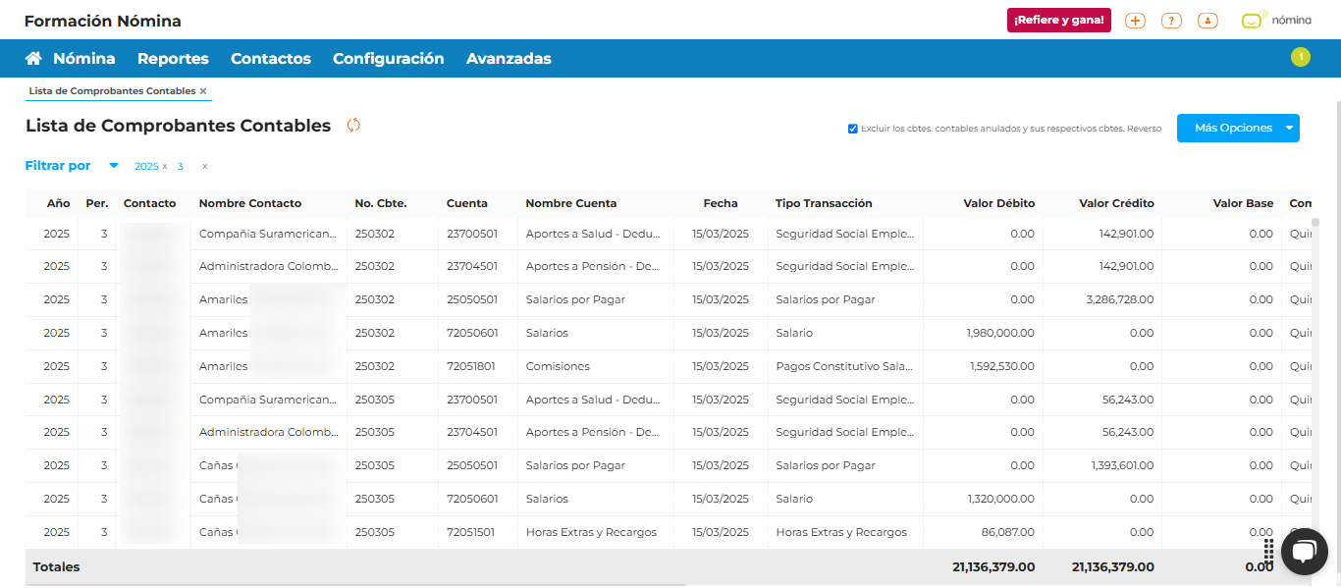This screenshot has width=1341, height=588.
Task: Click the green notification badge
Action: pyautogui.click(x=1301, y=57)
